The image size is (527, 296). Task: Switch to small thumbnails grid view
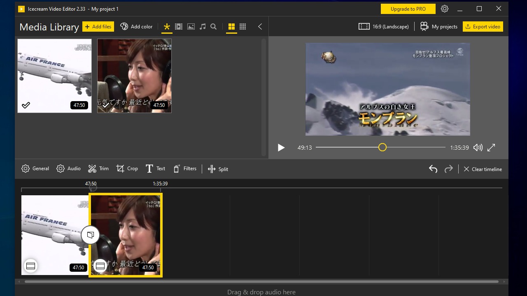(243, 27)
